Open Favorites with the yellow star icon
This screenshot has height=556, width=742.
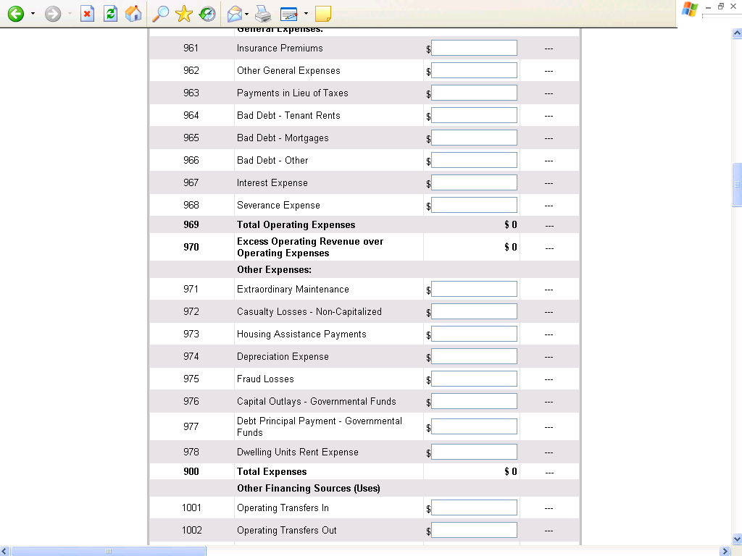[183, 14]
